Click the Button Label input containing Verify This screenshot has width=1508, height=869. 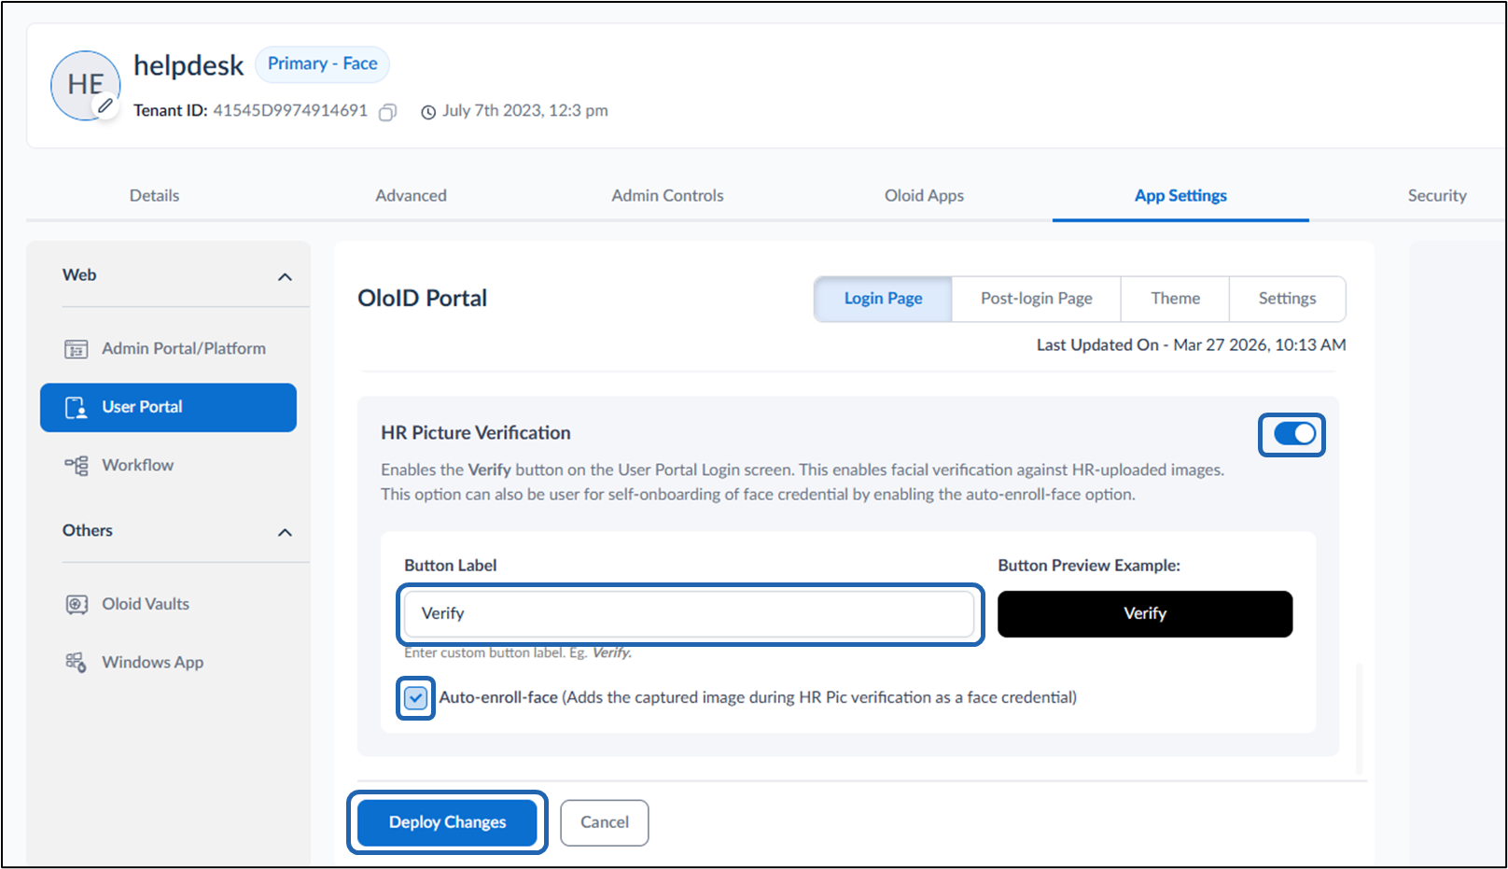[x=690, y=614]
